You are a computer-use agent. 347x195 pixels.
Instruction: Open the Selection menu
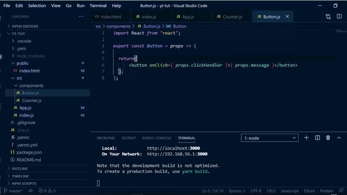click(x=37, y=5)
